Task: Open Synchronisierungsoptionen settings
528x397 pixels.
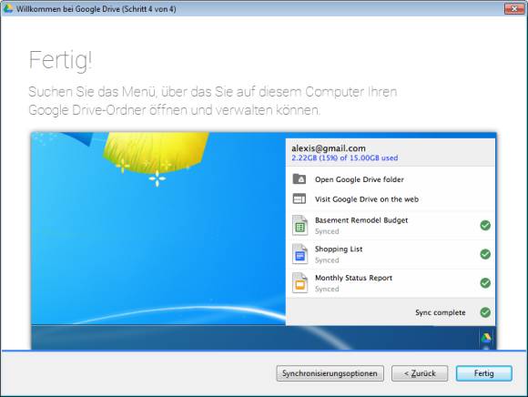Action: click(330, 373)
